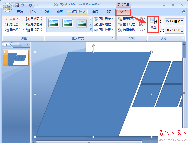The width and height of the screenshot is (188, 143).
Task: Select the 幻灯片放映 tab
Action: (77, 12)
